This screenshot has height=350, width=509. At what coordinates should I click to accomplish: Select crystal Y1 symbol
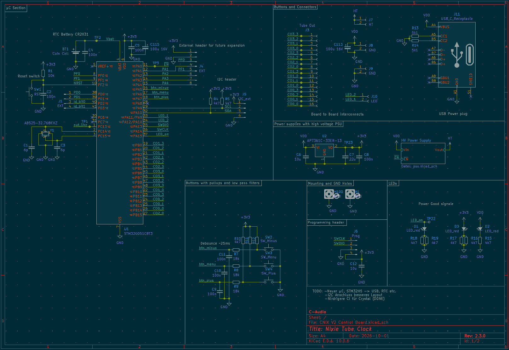46,134
